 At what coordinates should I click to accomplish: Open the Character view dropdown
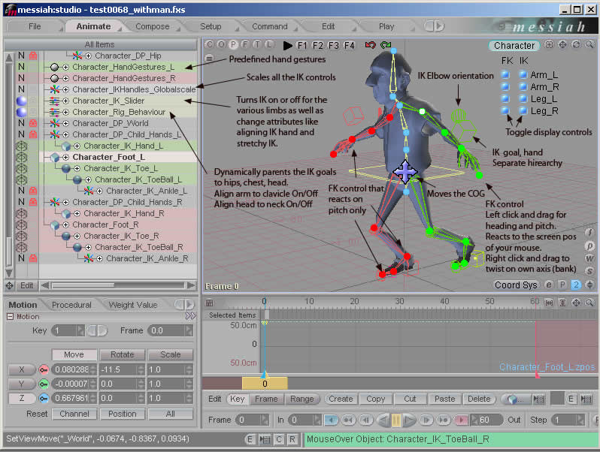(514, 46)
